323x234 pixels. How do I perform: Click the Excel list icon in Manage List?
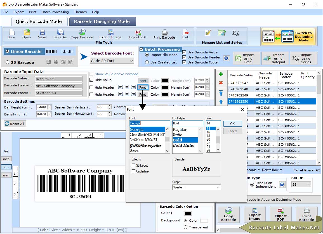point(222,33)
